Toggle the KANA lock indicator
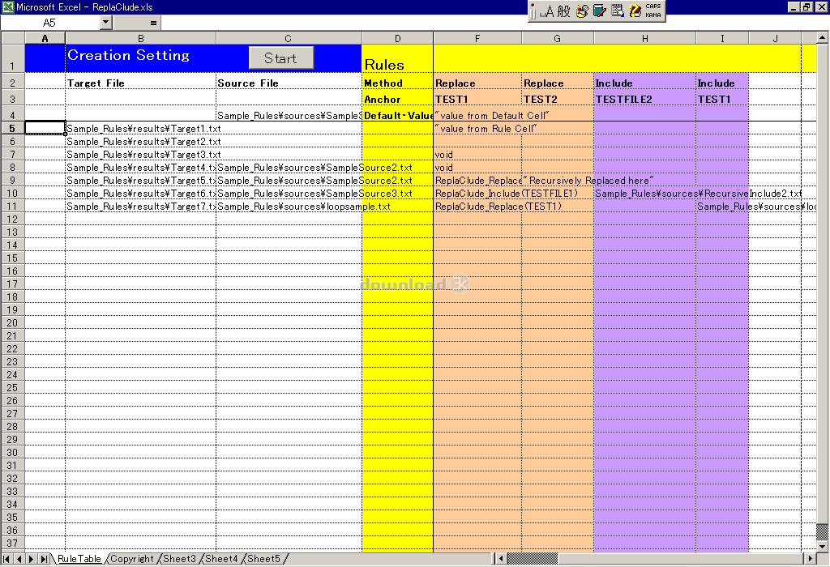Image resolution: width=830 pixels, height=567 pixels. coord(653,15)
